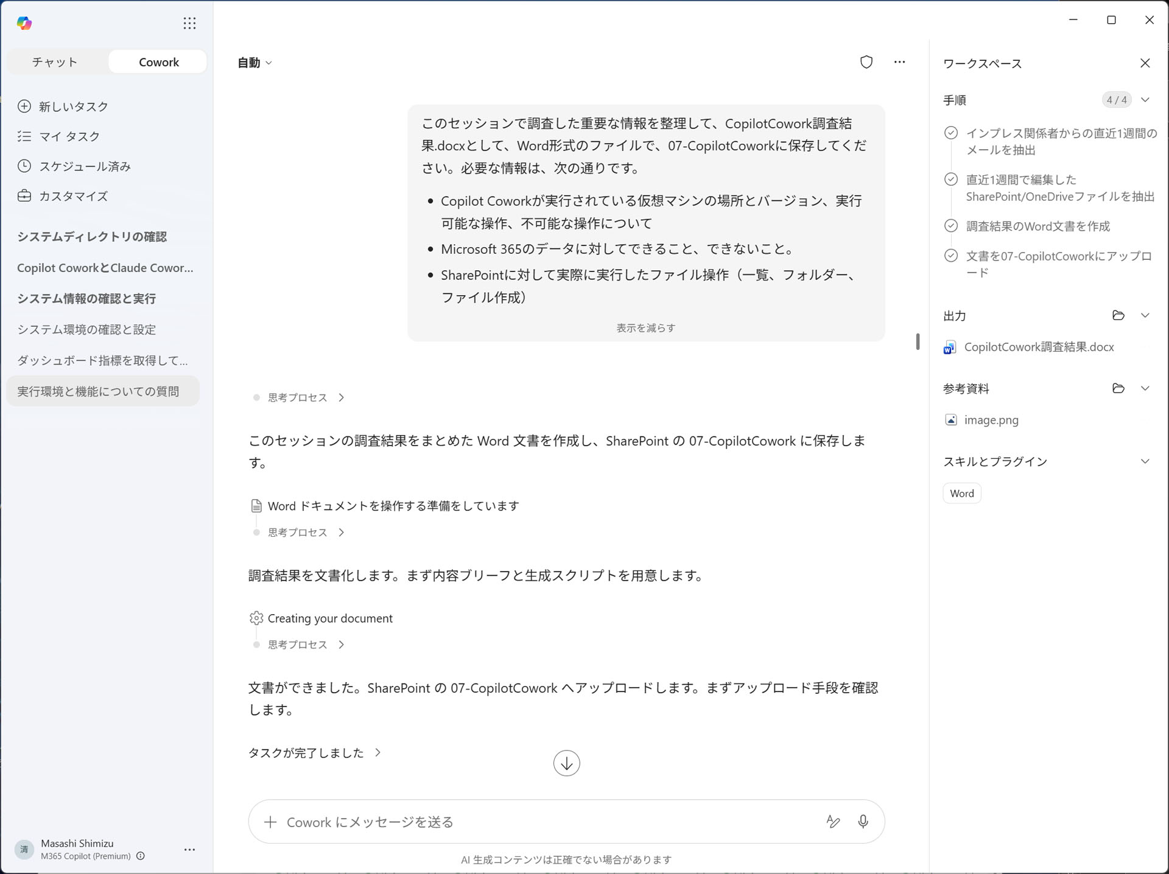
Task: Open the 出力 folder icon
Action: [1118, 315]
